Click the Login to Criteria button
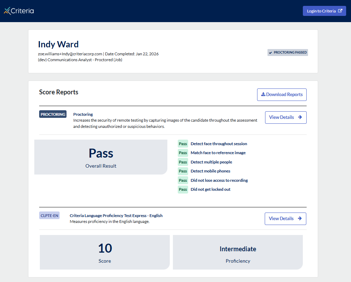This screenshot has width=351, height=282. coord(324,11)
